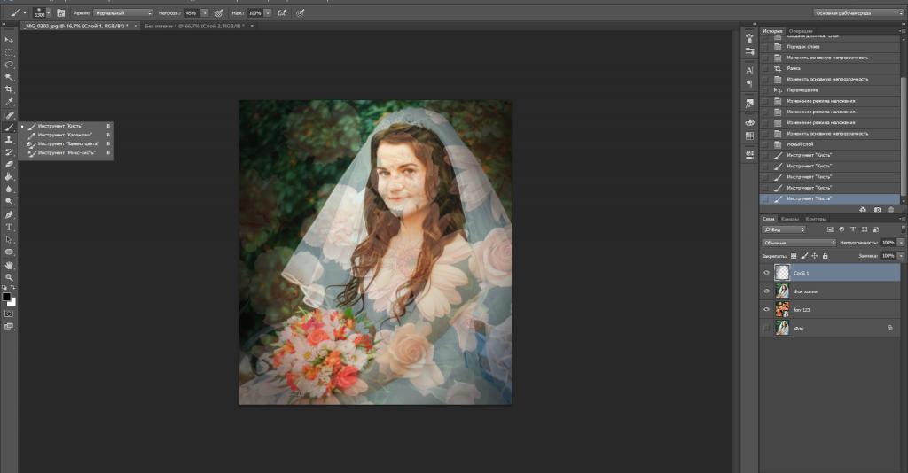
Task: Show the hidden "Фон" layer
Action: point(766,328)
